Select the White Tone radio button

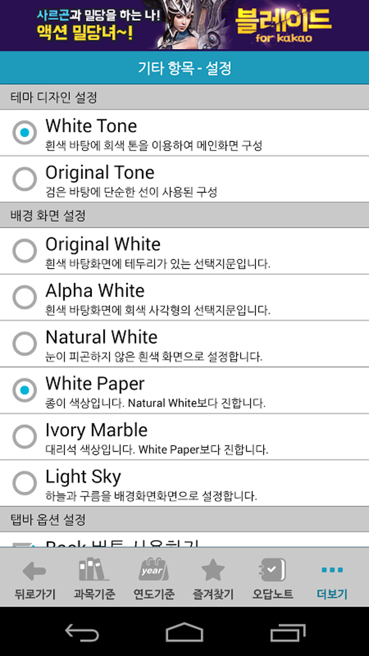25,133
